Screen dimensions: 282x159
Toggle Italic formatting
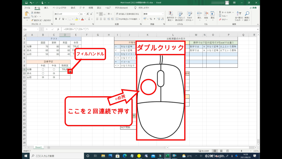tap(59, 19)
